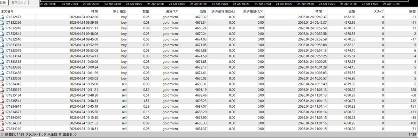Click the profit value 742
Screen dimensions: 418x138
[x=413, y=101]
